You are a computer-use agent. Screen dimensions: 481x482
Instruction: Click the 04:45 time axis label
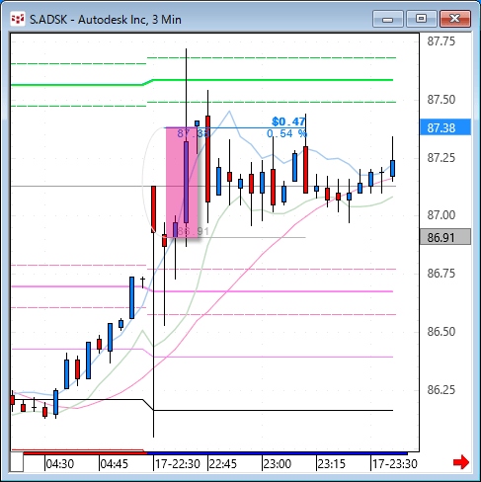[115, 463]
